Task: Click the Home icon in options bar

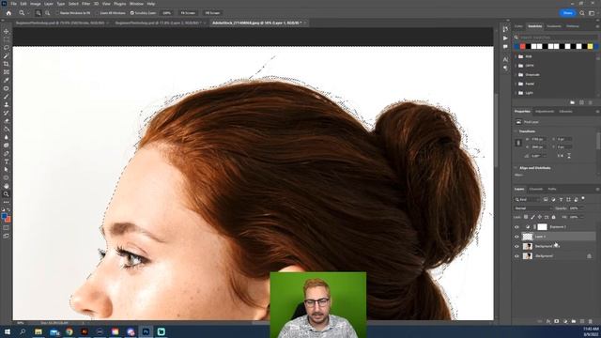Action: click(8, 13)
